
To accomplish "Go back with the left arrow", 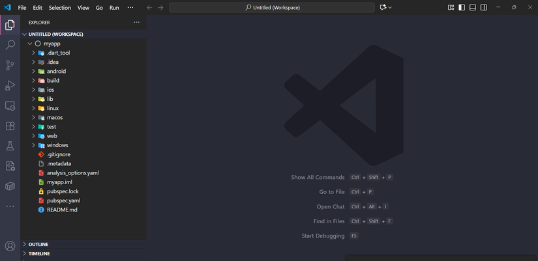I will tap(149, 8).
